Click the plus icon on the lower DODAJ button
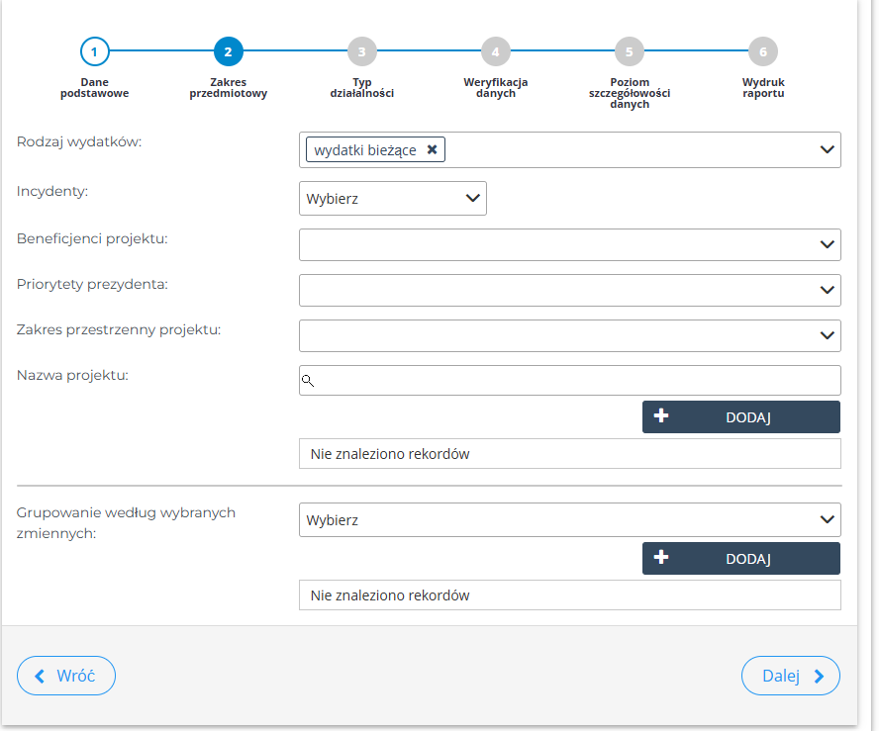Image resolution: width=879 pixels, height=731 pixels. 661,558
